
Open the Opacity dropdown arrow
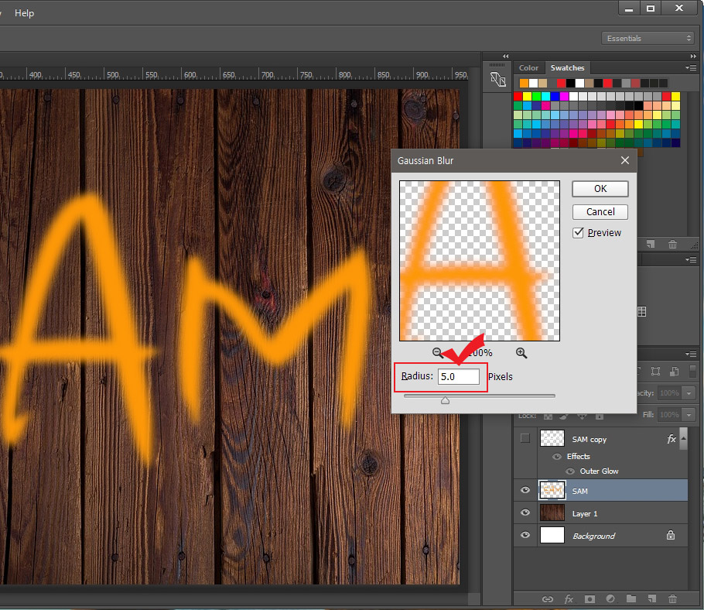click(x=689, y=393)
